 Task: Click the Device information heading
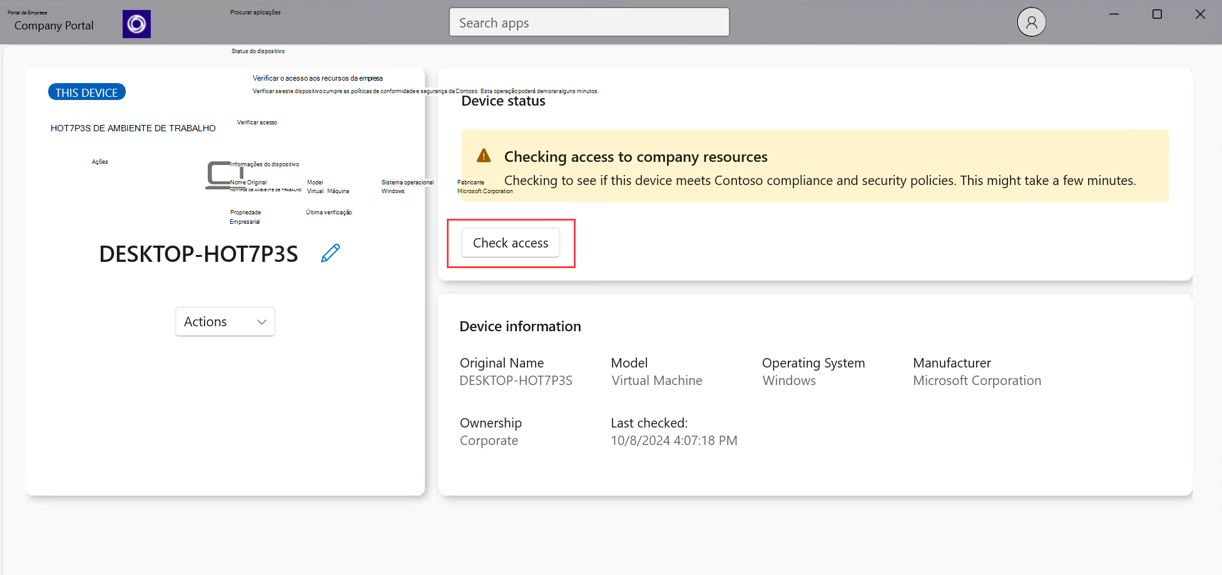(520, 326)
